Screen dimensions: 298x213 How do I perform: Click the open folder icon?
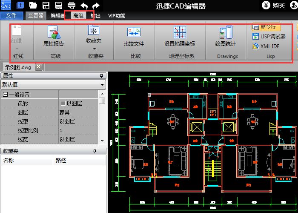pyautogui.click(x=33, y=6)
